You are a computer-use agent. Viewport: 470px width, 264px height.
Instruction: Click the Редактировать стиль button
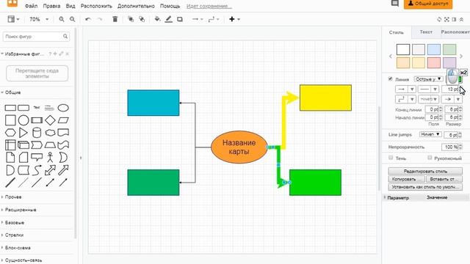click(x=425, y=171)
